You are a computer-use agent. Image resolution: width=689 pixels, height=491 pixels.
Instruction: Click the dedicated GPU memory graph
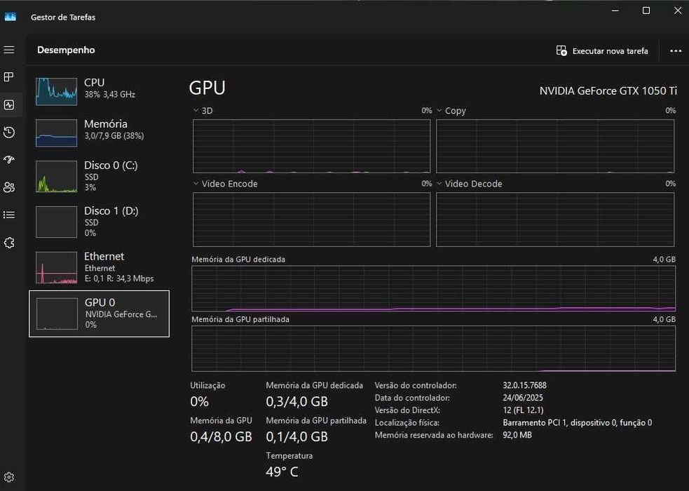coord(433,288)
